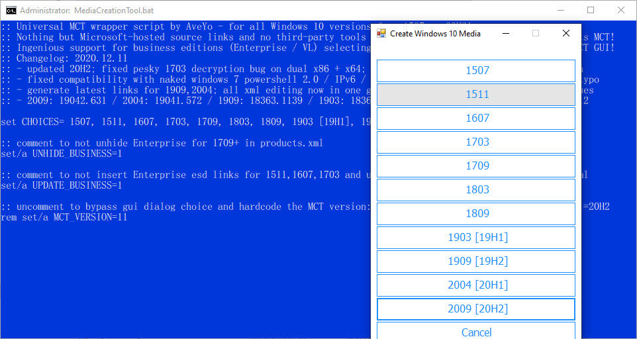Click the 'Administrator: MediaCreationTool.bat' title text
The image size is (637, 339).
(x=87, y=11)
